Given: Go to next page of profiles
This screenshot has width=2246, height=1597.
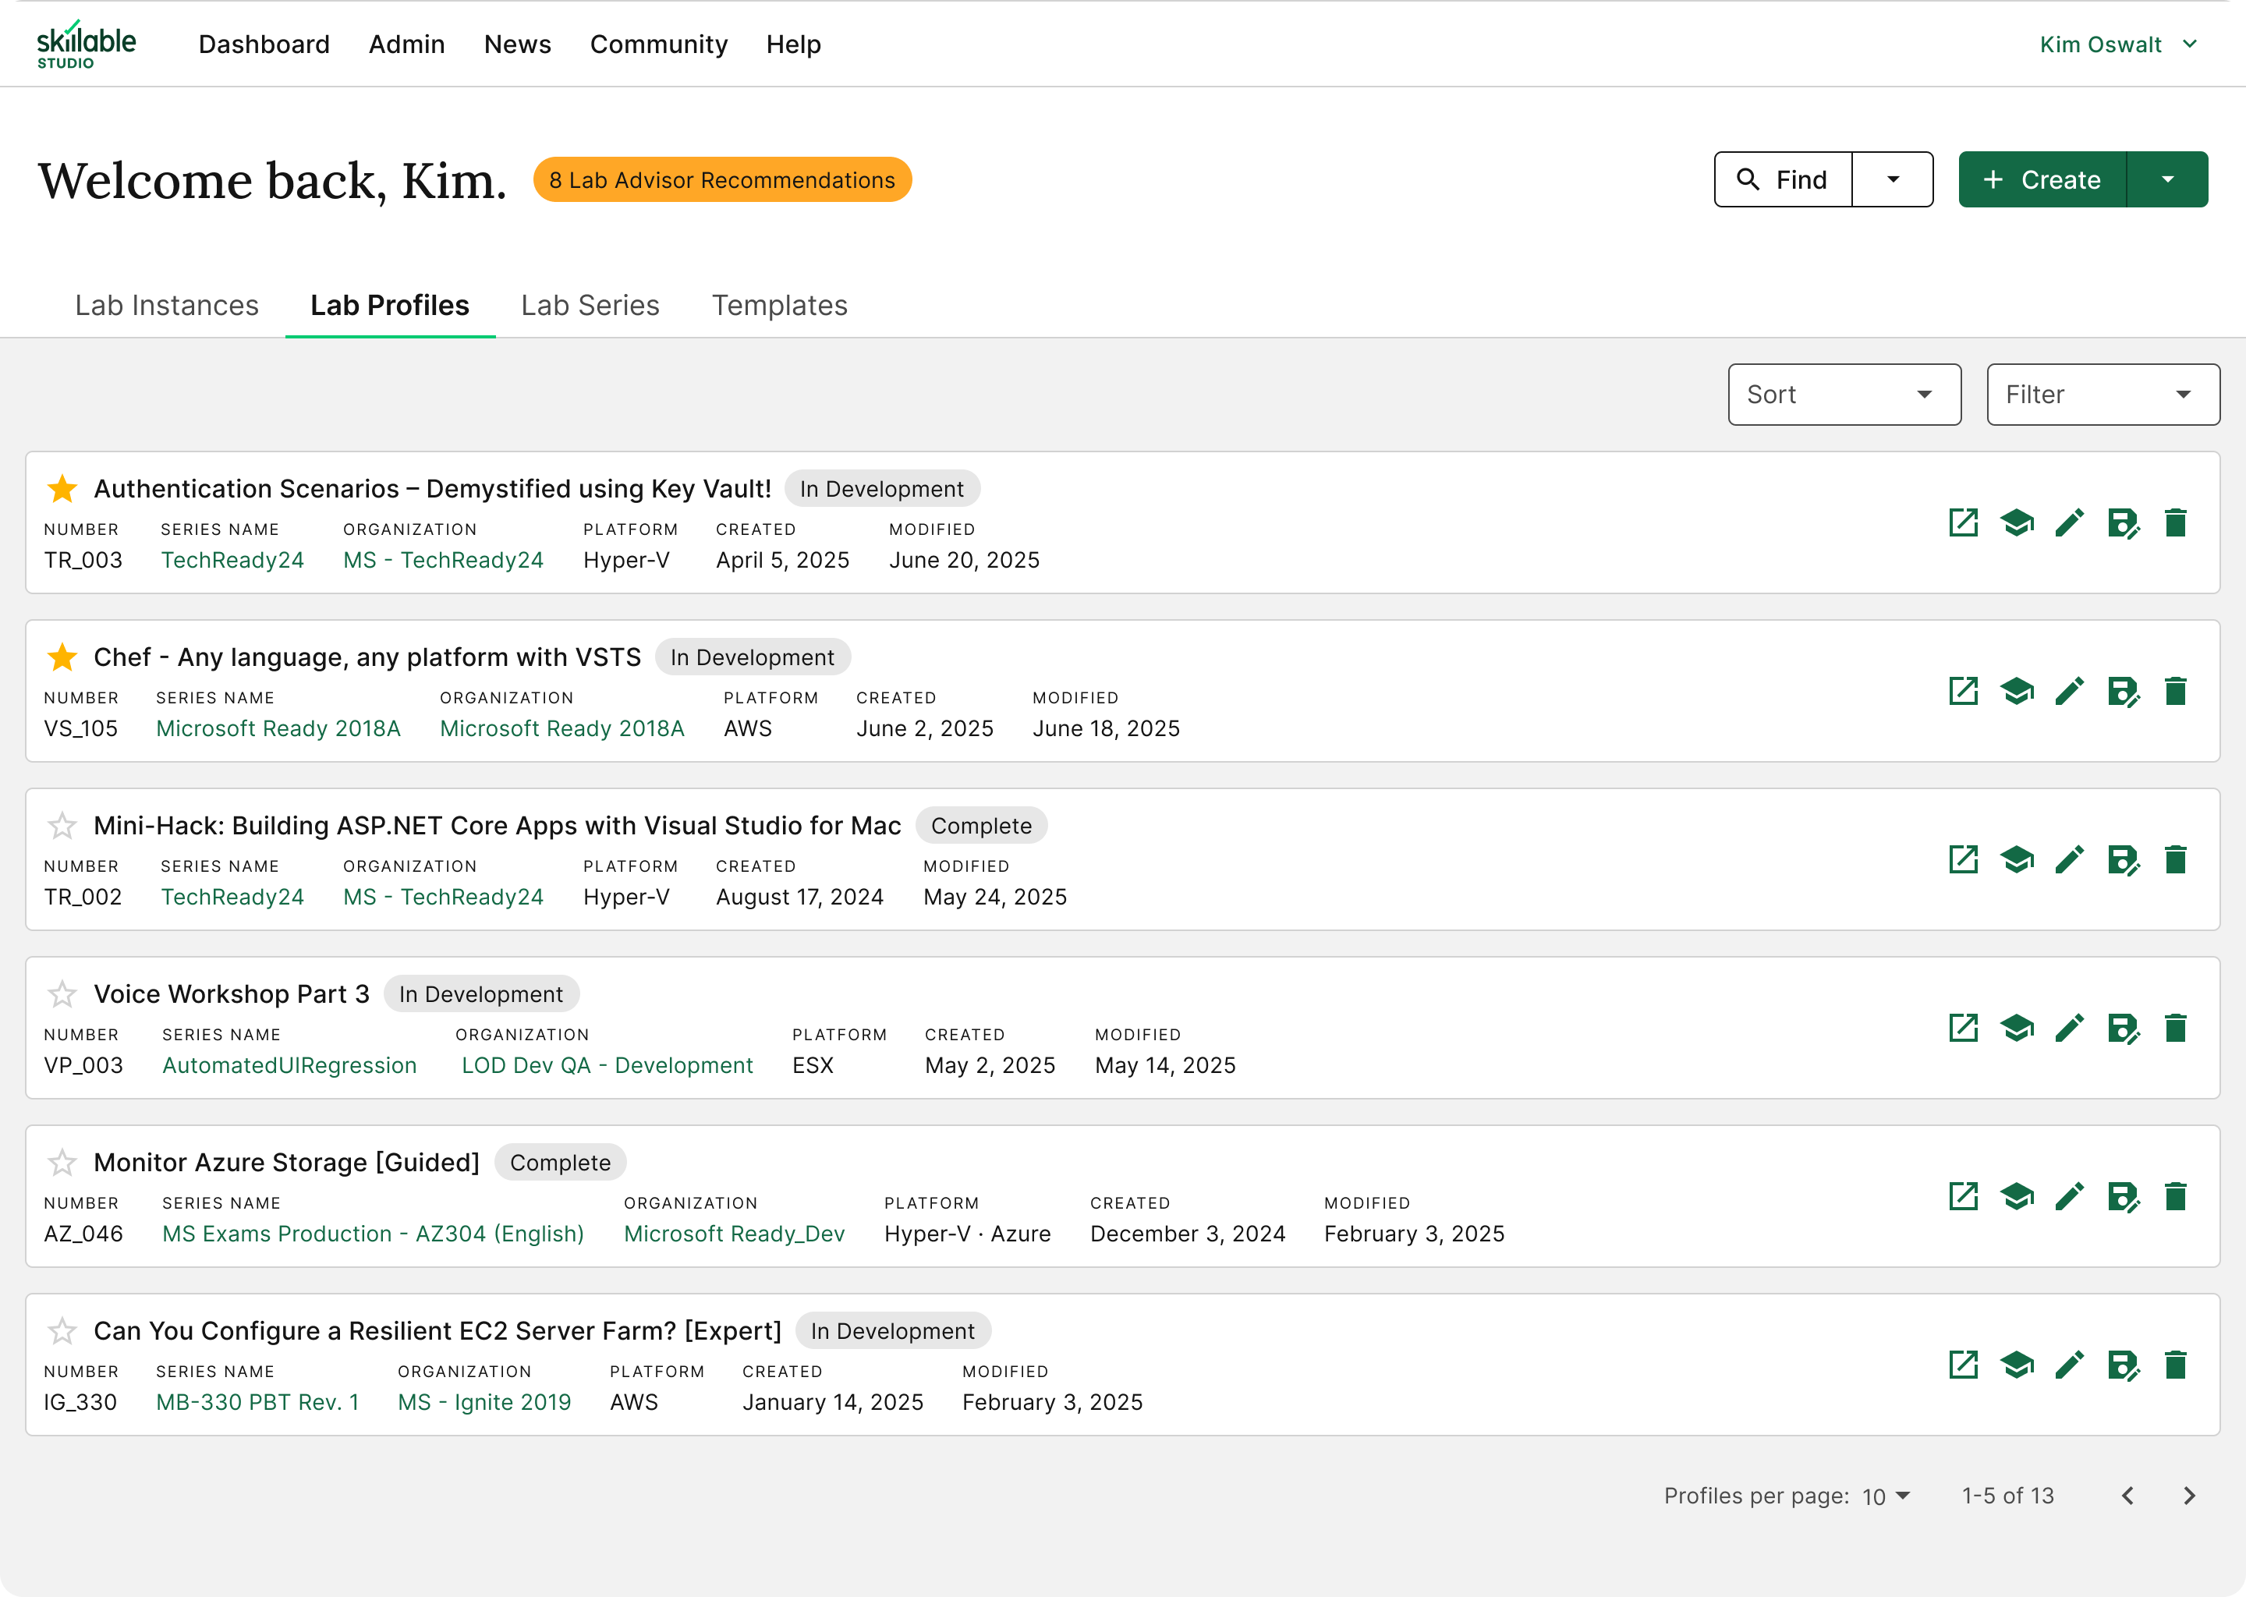Looking at the screenshot, I should 2189,1496.
